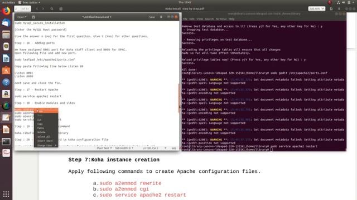Go to previous page in PDF viewer

[37, 9]
